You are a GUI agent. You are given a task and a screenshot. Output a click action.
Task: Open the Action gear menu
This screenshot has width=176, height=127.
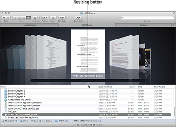click(x=44, y=17)
